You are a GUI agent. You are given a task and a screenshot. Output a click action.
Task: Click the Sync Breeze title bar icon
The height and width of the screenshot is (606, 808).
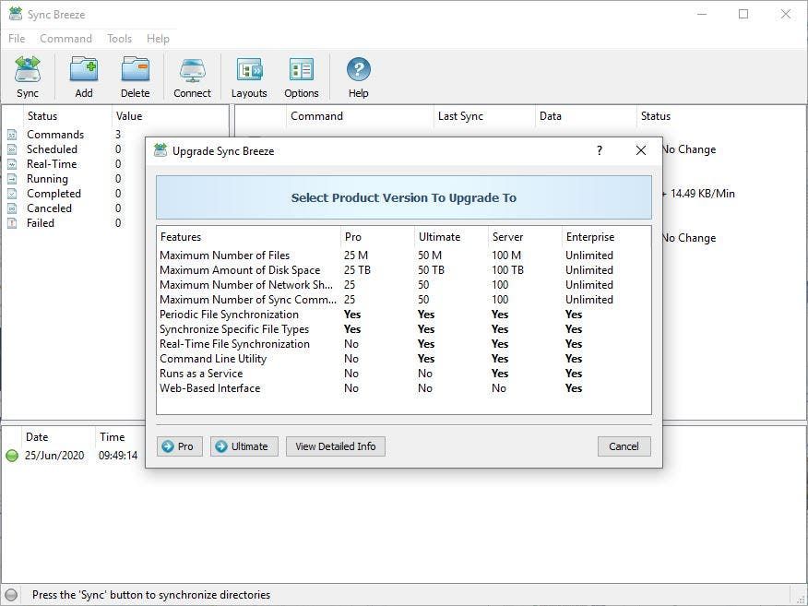[x=16, y=14]
